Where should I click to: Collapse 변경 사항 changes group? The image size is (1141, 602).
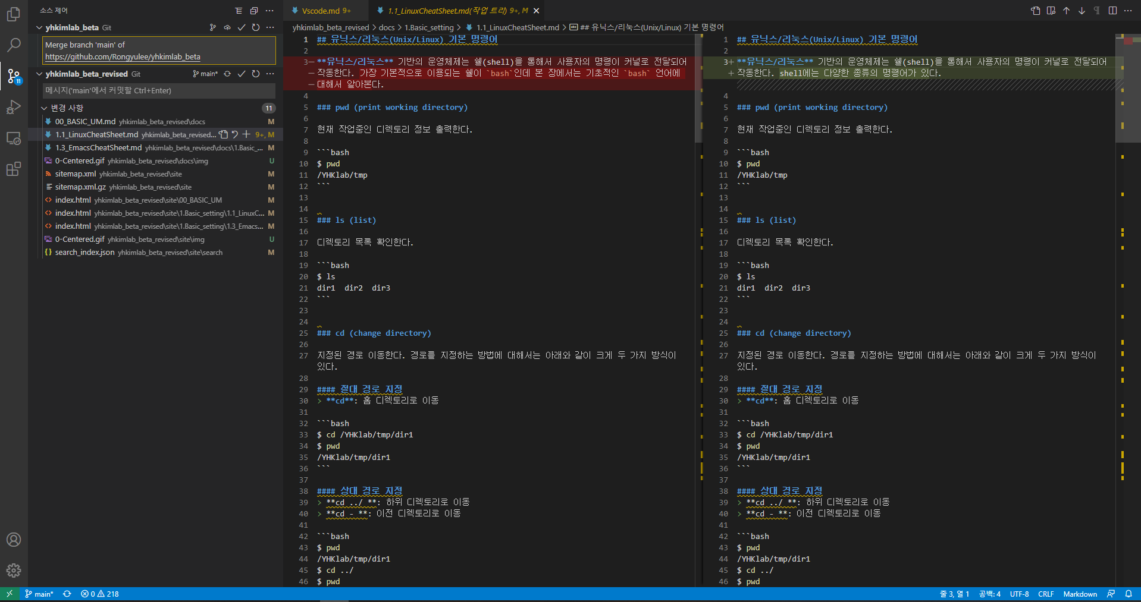point(44,108)
